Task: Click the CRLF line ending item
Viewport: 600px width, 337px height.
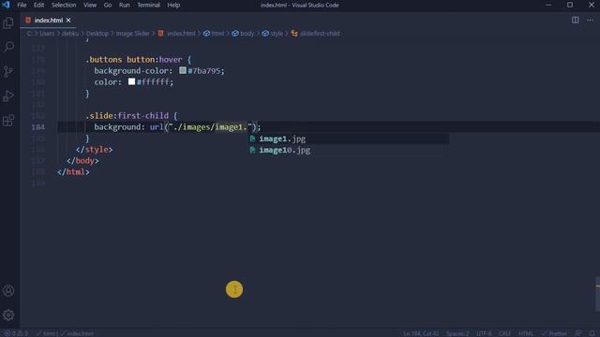Action: 504,333
